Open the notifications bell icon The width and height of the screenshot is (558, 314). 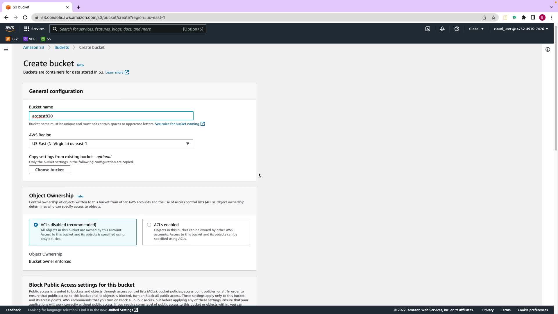[442, 29]
